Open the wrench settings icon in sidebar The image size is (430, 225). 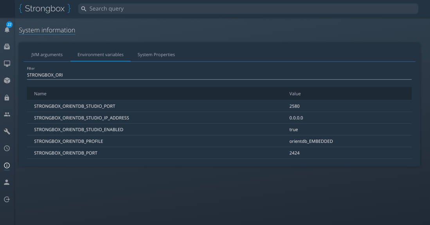pos(7,131)
